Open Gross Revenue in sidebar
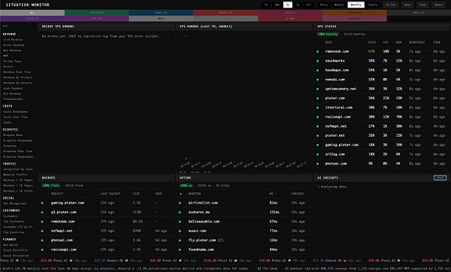Image resolution: width=451 pixels, height=272 pixels. coord(14,45)
